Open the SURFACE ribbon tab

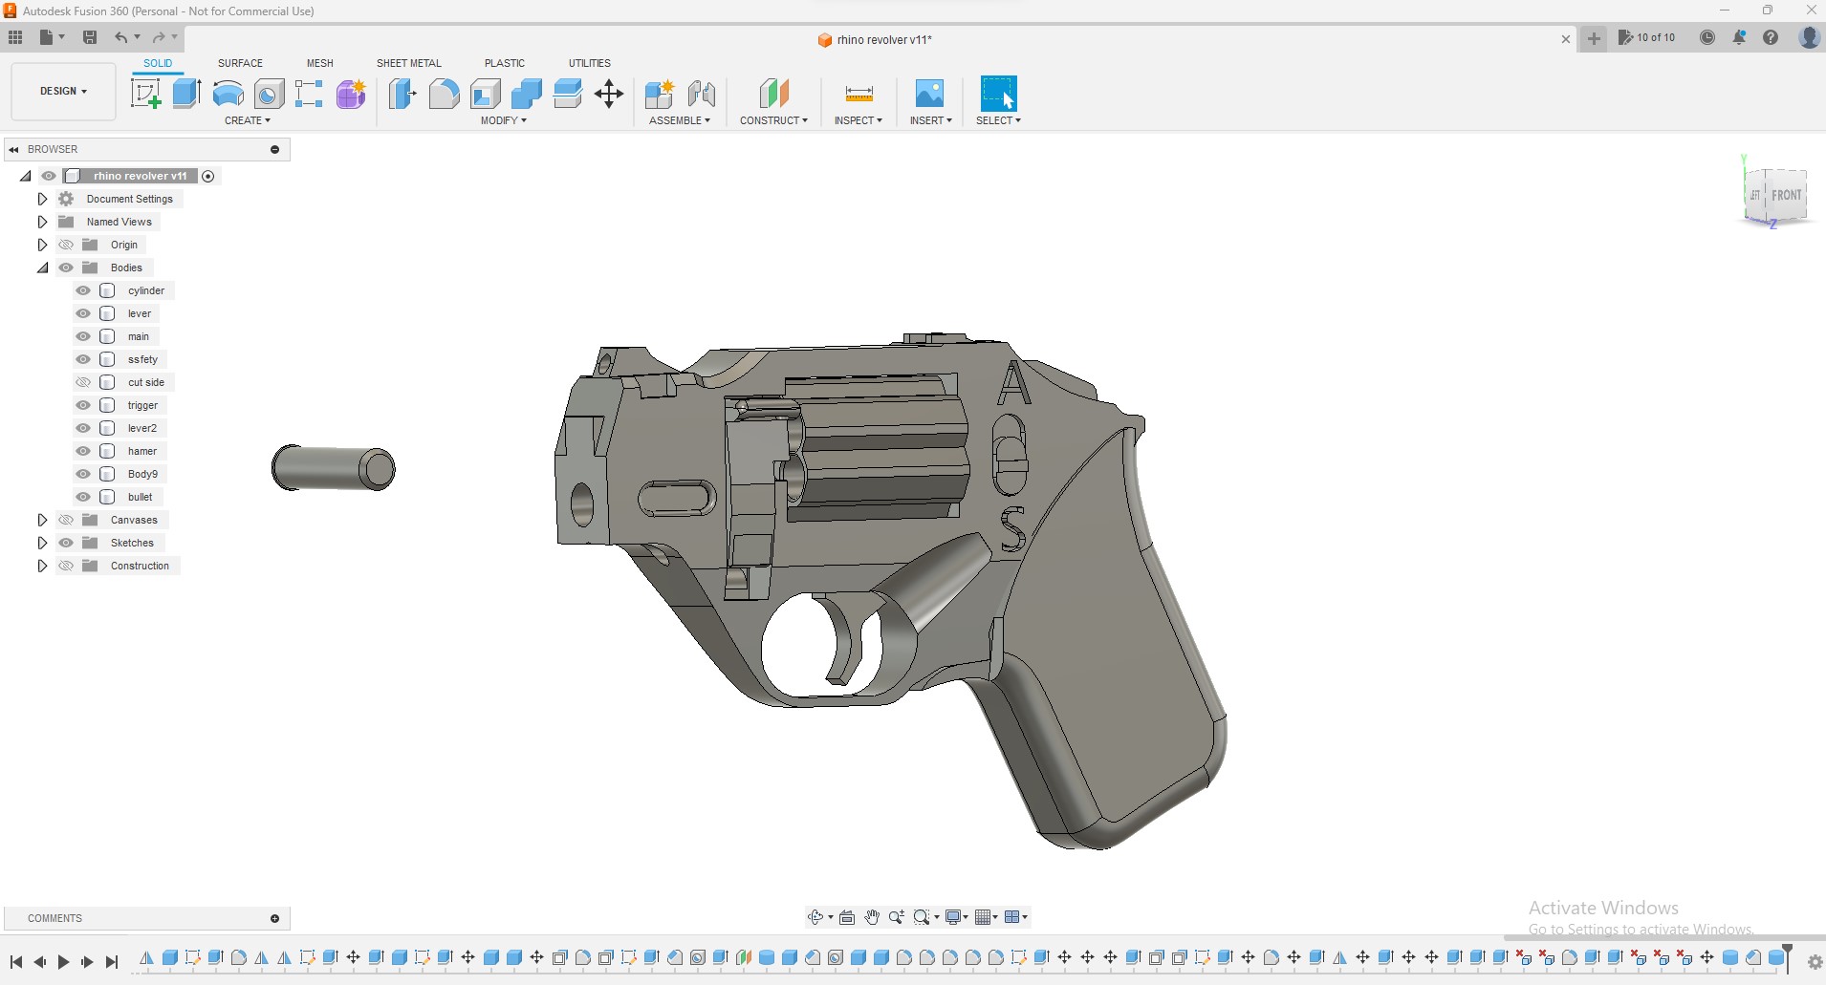point(239,63)
